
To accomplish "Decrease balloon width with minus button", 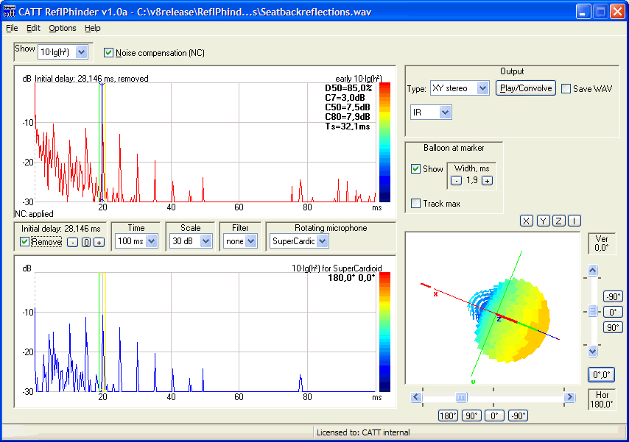I will [456, 181].
